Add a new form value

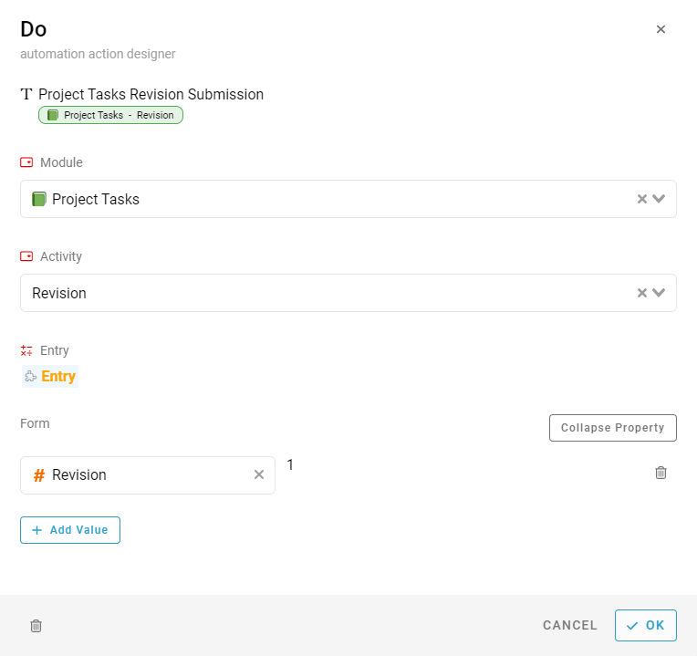tap(70, 530)
